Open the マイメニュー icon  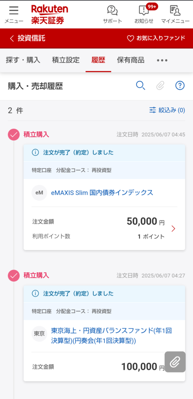pos(175,14)
